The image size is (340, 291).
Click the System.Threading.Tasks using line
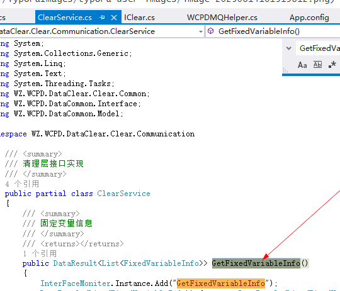(57, 84)
